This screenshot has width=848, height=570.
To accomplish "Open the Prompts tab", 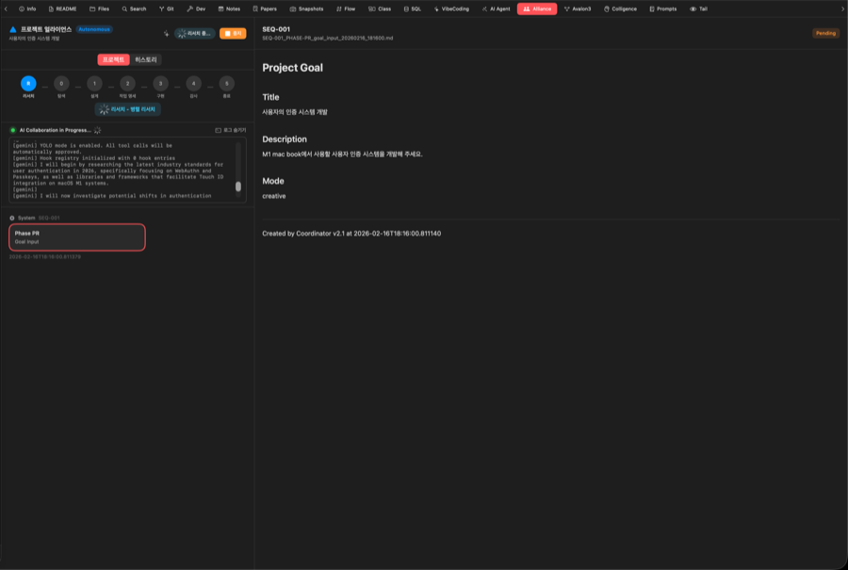I will pyautogui.click(x=661, y=8).
